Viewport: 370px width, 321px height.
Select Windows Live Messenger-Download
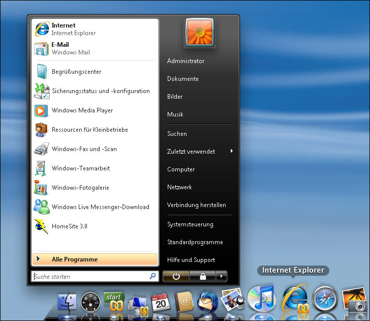click(x=95, y=207)
